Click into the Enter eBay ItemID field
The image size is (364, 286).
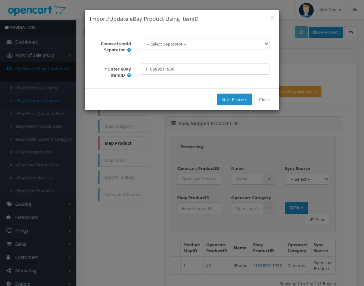coord(205,69)
